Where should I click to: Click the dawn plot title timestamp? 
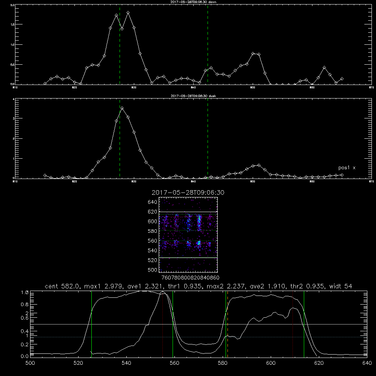click(193, 2)
